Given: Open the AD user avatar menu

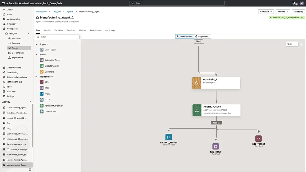Looking at the screenshot, I should pos(302,3).
